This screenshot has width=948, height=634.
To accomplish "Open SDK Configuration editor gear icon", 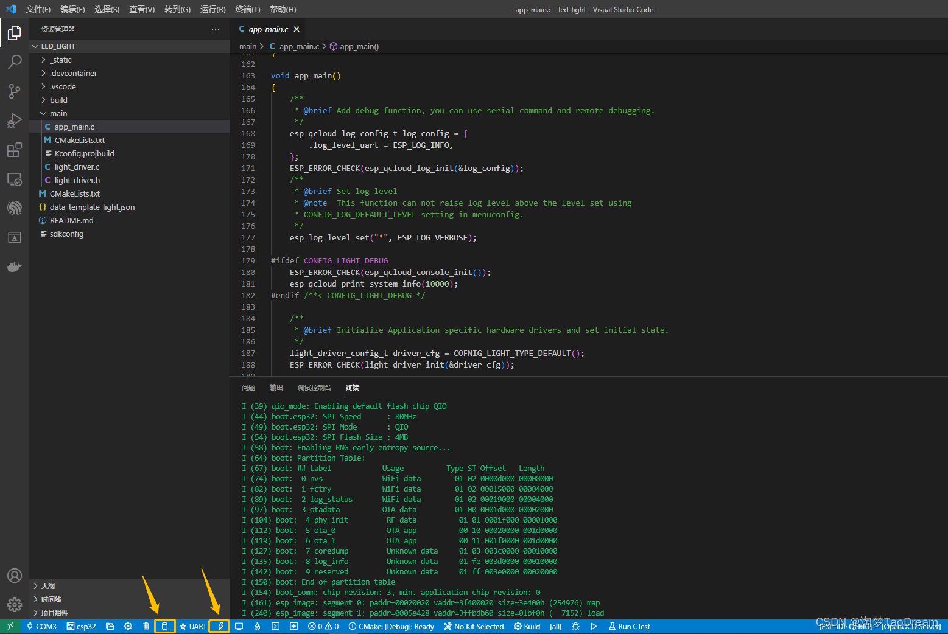I will click(128, 626).
